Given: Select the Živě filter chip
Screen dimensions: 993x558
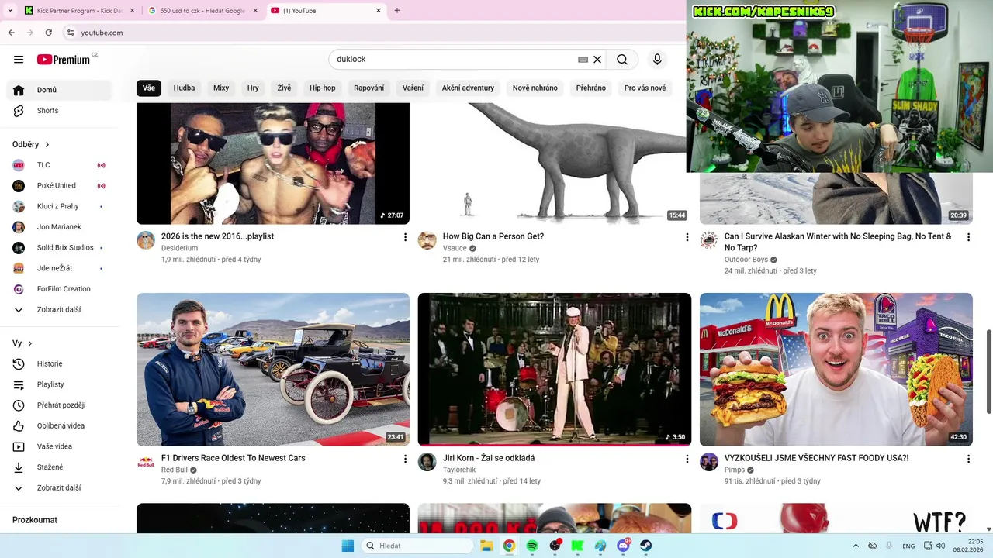Looking at the screenshot, I should pyautogui.click(x=284, y=88).
